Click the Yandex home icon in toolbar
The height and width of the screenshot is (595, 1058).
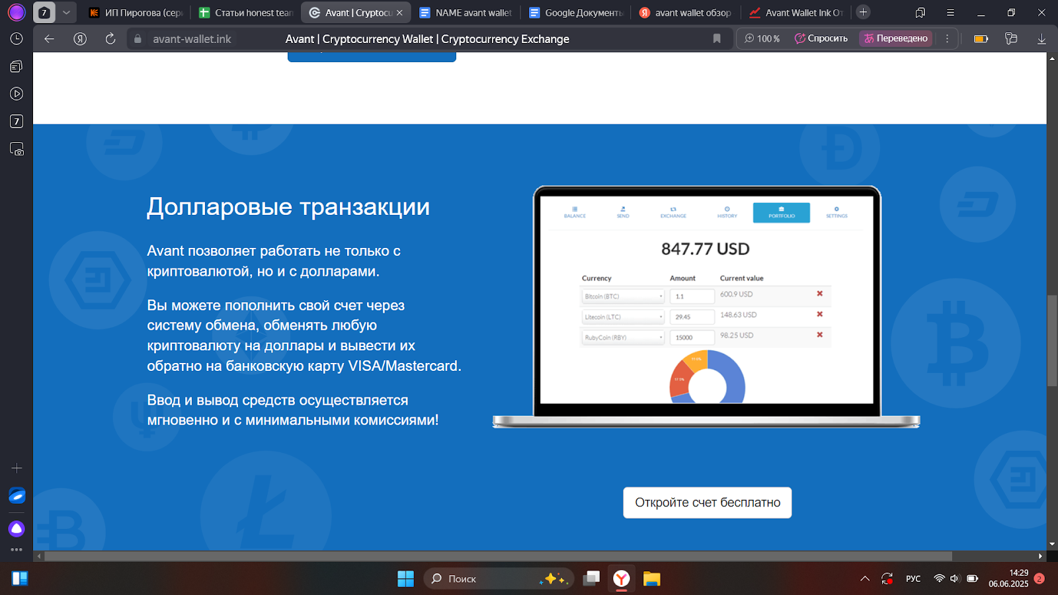[80, 39]
